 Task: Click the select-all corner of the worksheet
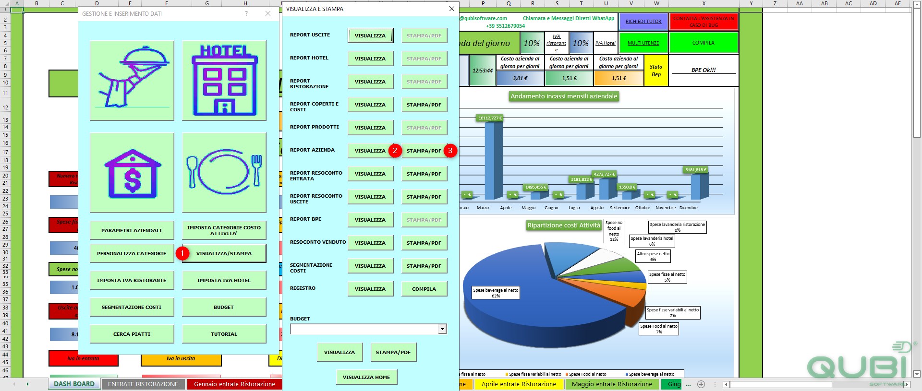pyautogui.click(x=5, y=3)
